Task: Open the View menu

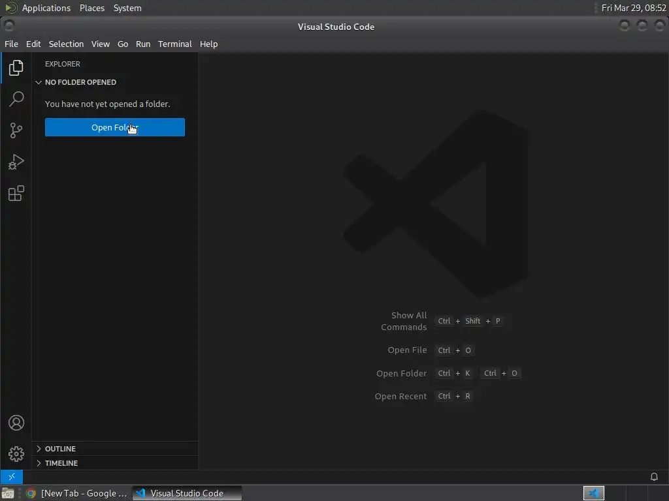Action: tap(100, 44)
